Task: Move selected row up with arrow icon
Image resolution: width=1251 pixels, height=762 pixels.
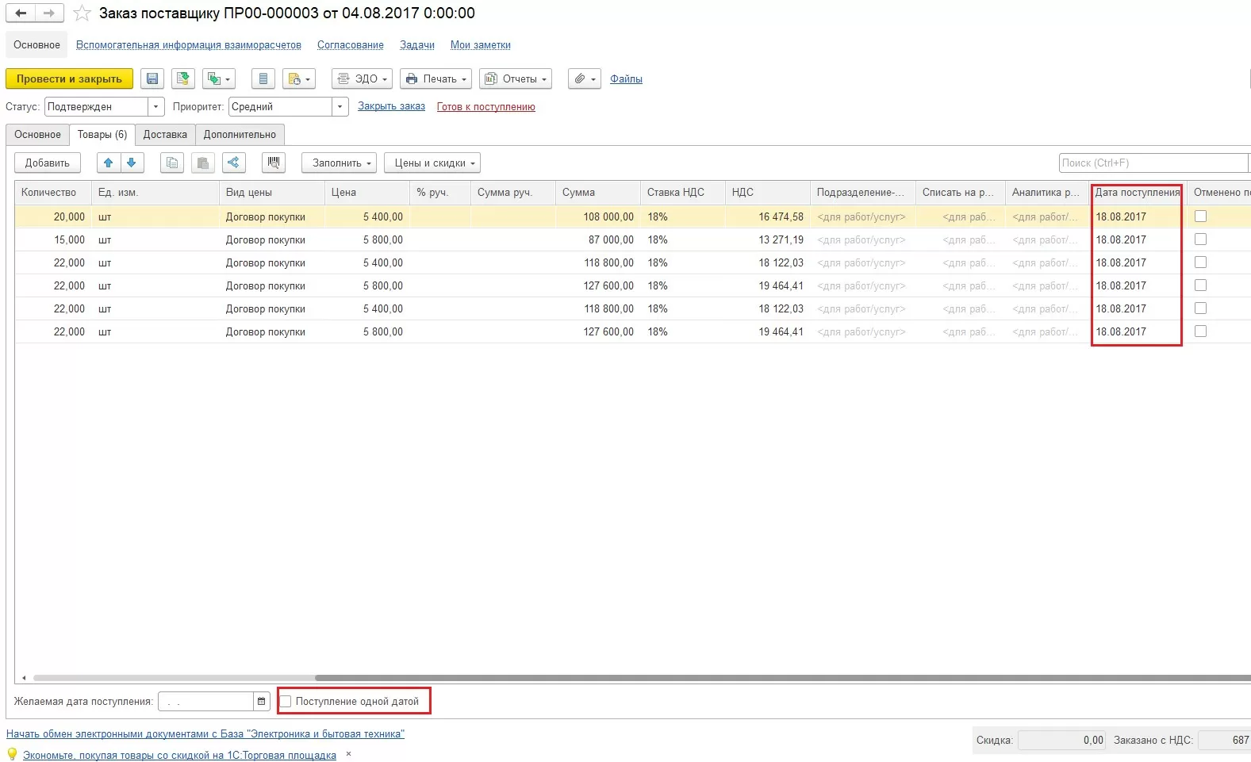Action: pyautogui.click(x=109, y=163)
